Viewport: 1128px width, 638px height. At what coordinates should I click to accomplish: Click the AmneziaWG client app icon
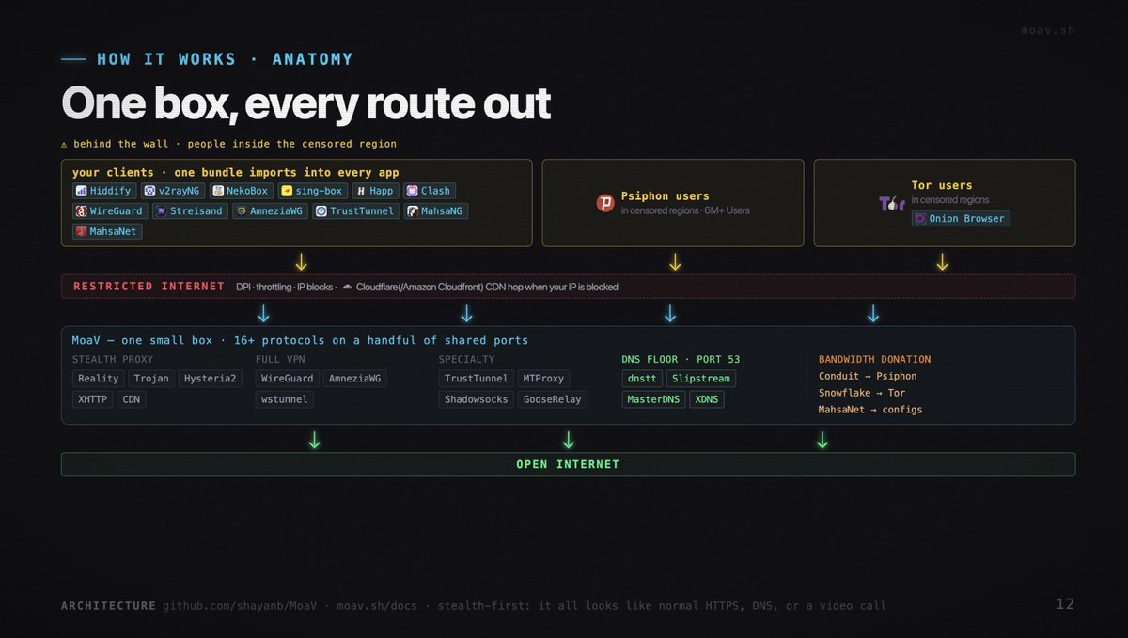coord(241,211)
